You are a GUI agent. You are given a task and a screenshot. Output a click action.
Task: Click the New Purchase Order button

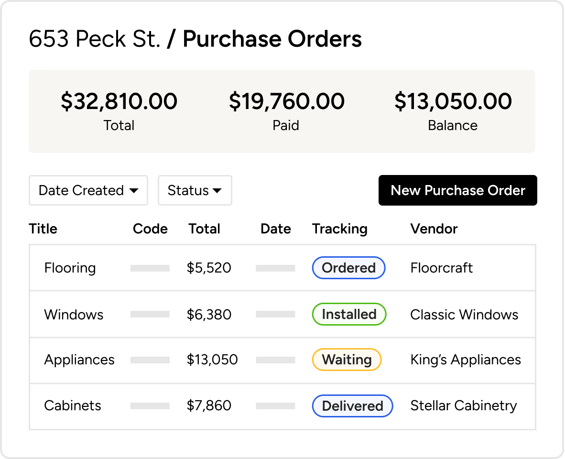pyautogui.click(x=457, y=190)
